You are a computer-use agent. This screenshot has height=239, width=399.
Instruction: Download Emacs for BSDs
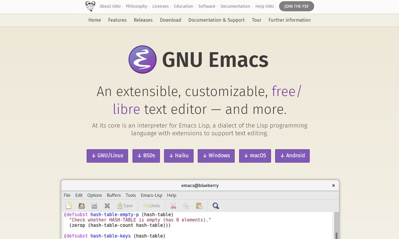click(146, 156)
